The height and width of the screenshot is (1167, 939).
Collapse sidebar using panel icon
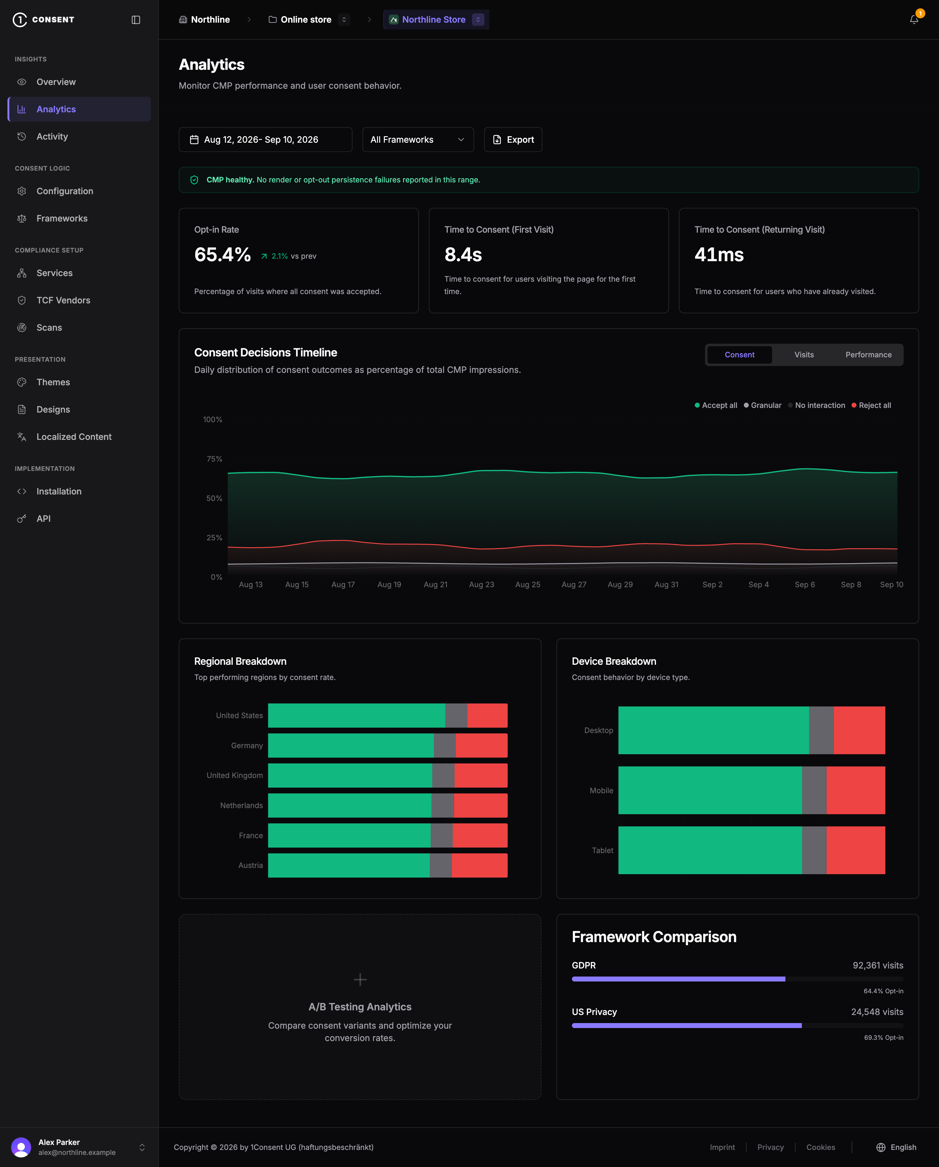point(136,20)
